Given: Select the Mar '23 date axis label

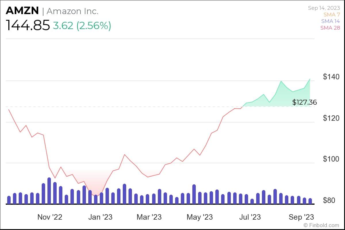Looking at the screenshot, I should pyautogui.click(x=149, y=217).
